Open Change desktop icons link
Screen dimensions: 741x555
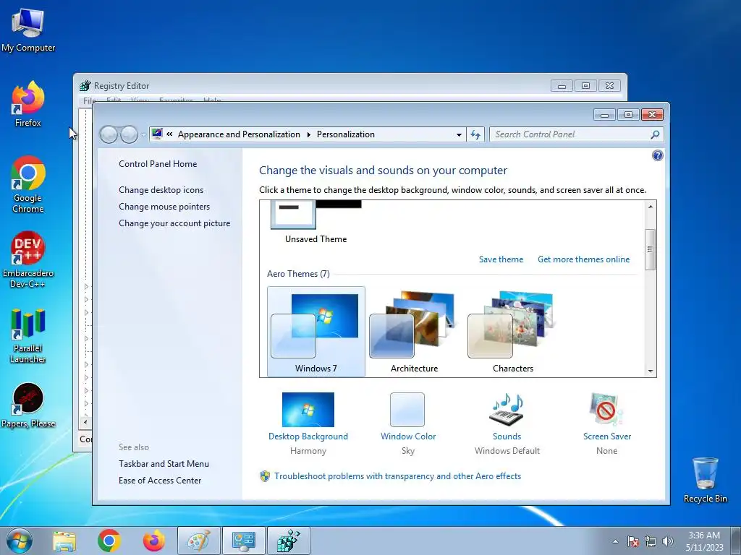[161, 190]
